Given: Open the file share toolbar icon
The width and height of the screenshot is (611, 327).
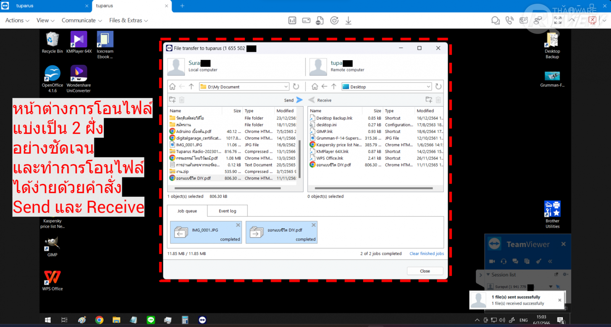Looking at the screenshot, I should [x=320, y=21].
